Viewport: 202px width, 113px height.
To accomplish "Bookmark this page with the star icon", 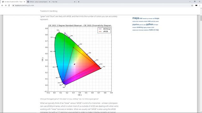I will pyautogui.click(x=192, y=6).
